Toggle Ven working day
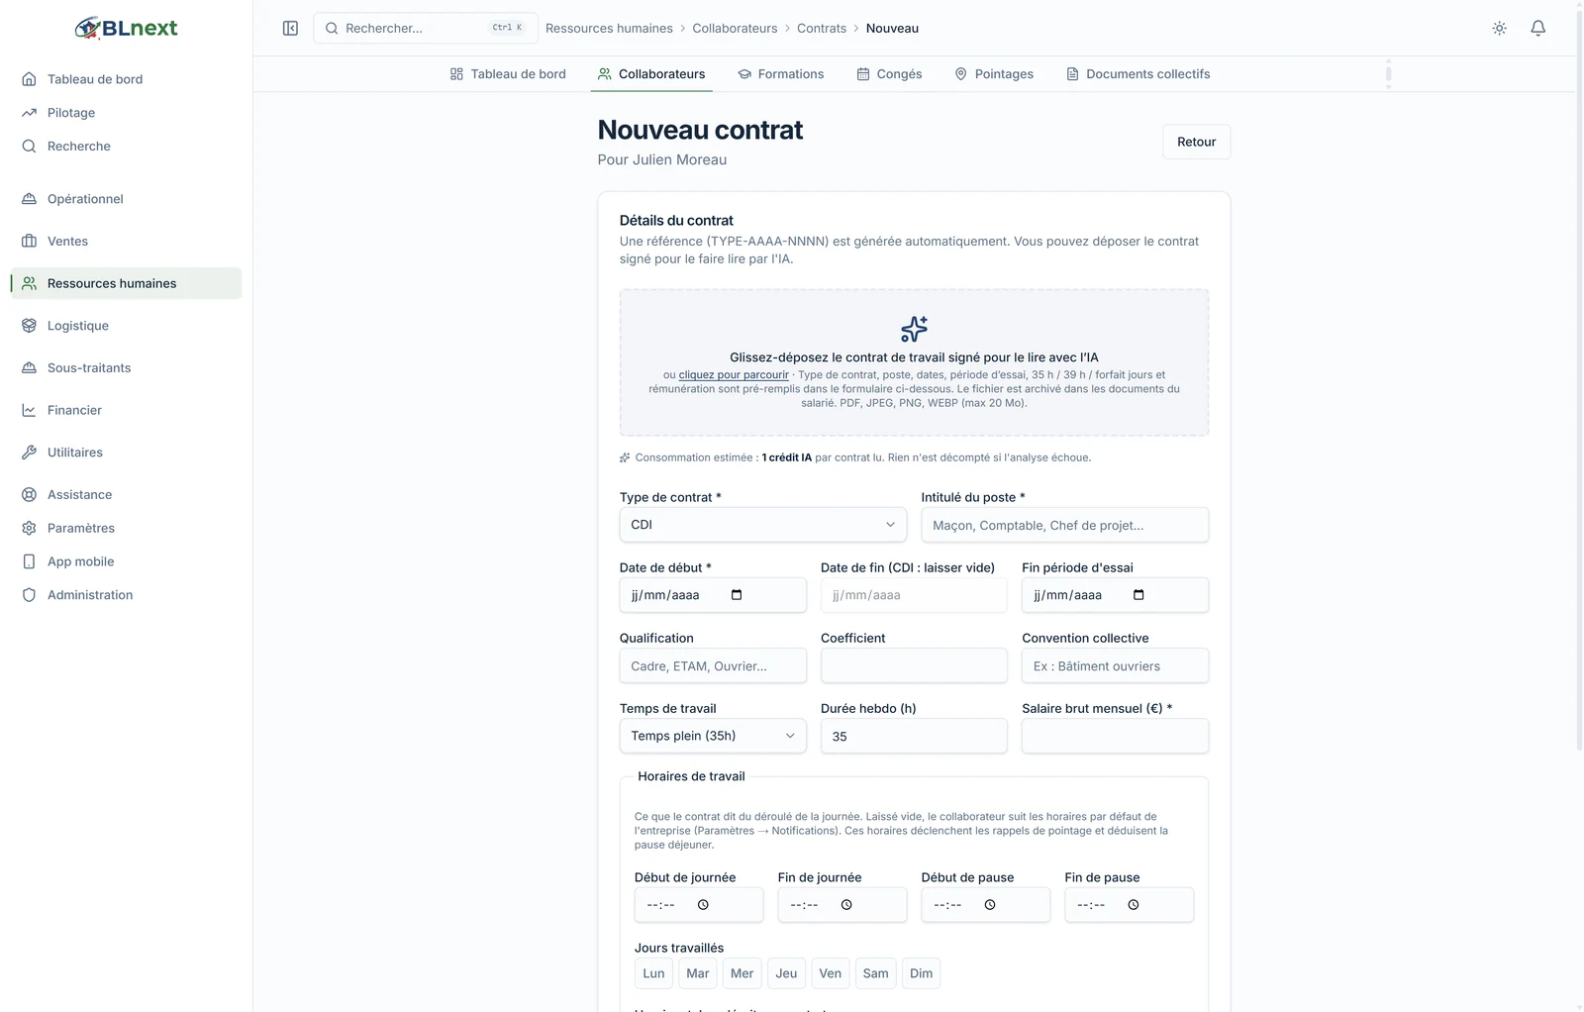The height and width of the screenshot is (1012, 1584). 831,973
